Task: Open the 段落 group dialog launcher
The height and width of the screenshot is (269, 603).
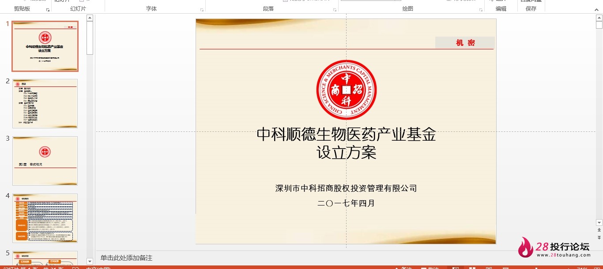Action: click(x=335, y=9)
